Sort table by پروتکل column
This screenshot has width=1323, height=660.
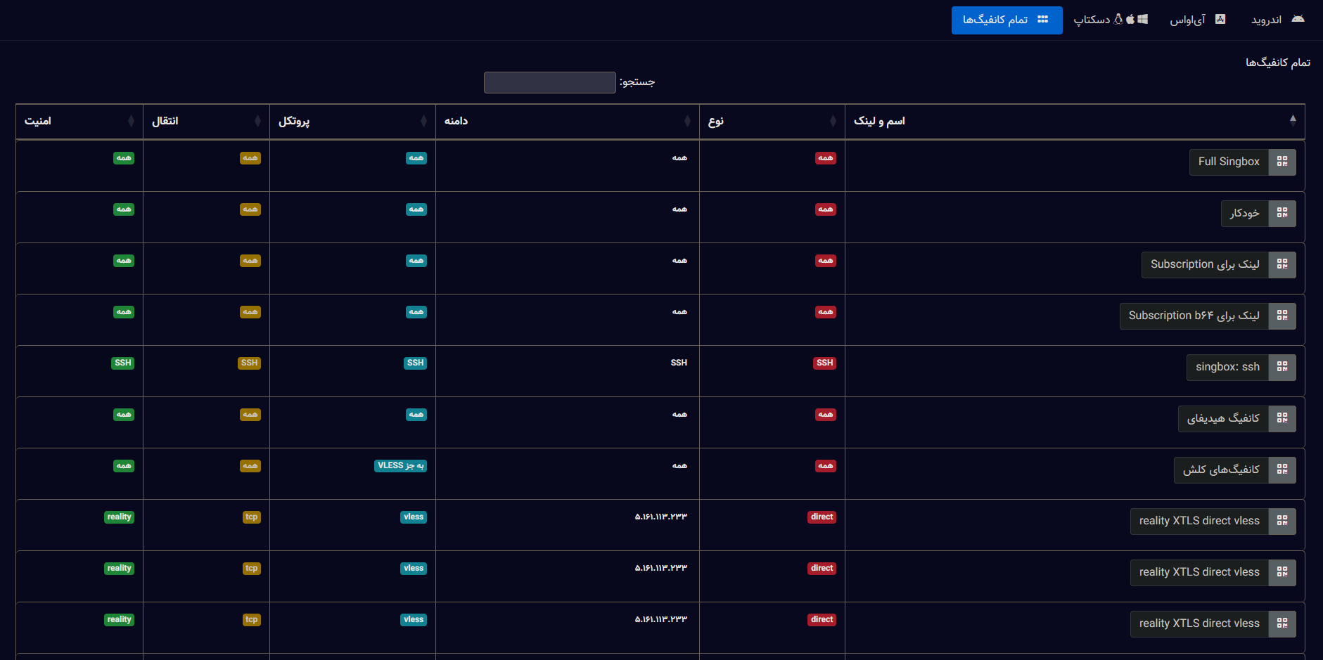352,121
